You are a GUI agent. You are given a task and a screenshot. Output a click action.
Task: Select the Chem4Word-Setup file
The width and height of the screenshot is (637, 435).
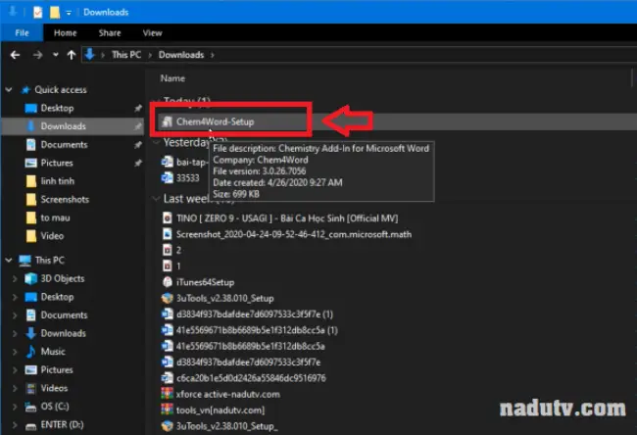[215, 121]
